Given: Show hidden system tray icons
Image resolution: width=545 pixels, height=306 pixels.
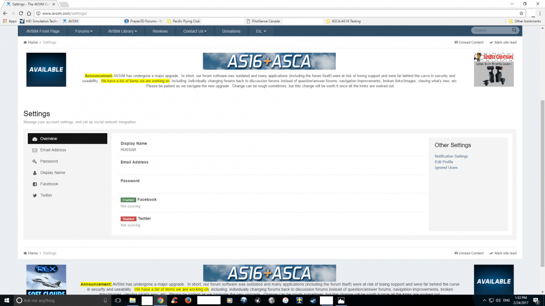Looking at the screenshot, I should click(484, 301).
